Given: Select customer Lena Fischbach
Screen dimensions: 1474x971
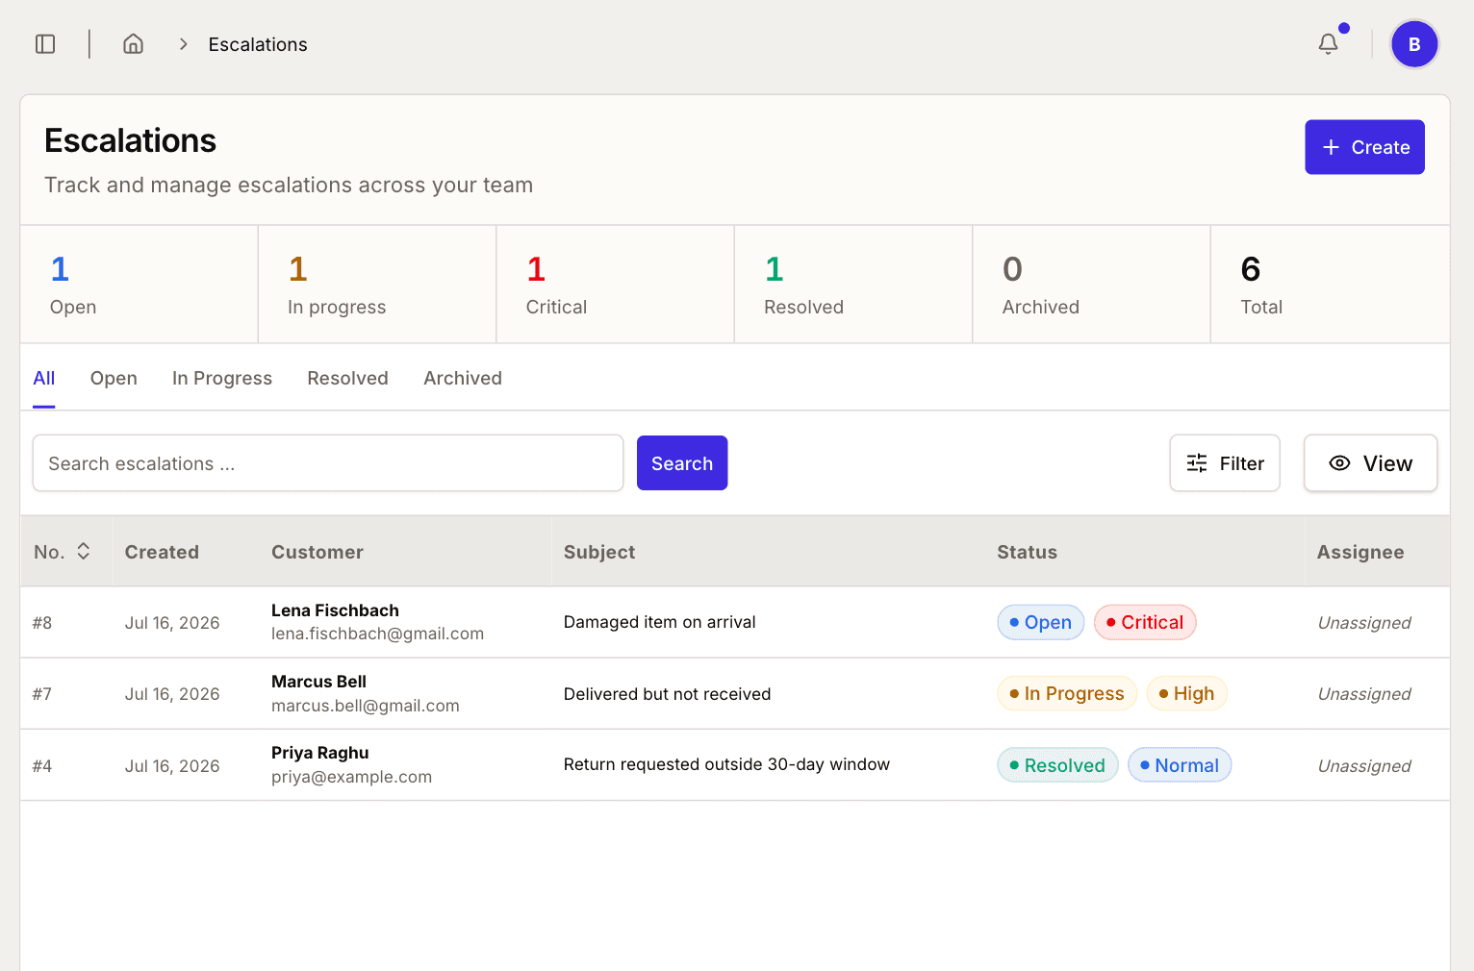Looking at the screenshot, I should click(x=335, y=610).
